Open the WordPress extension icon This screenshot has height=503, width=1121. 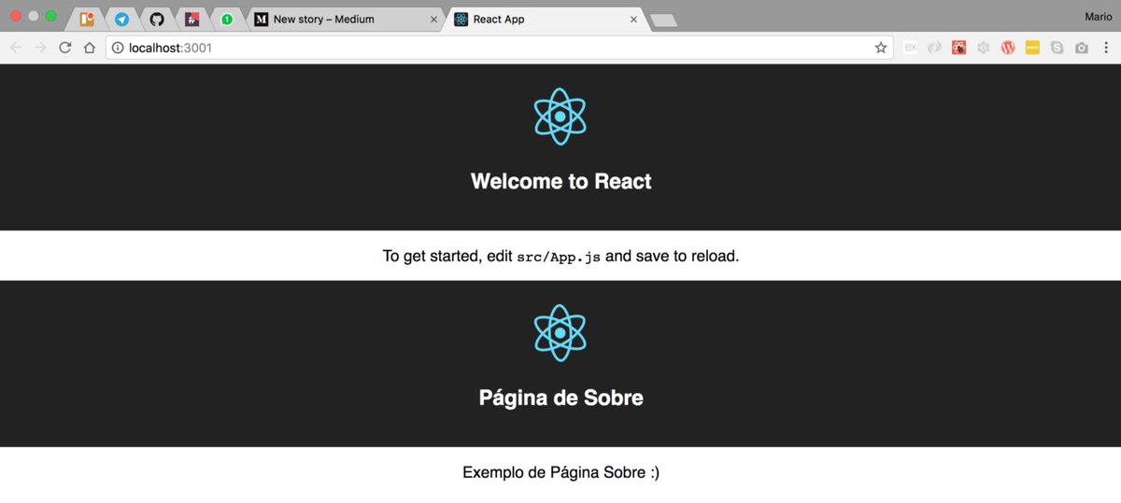tap(1007, 48)
